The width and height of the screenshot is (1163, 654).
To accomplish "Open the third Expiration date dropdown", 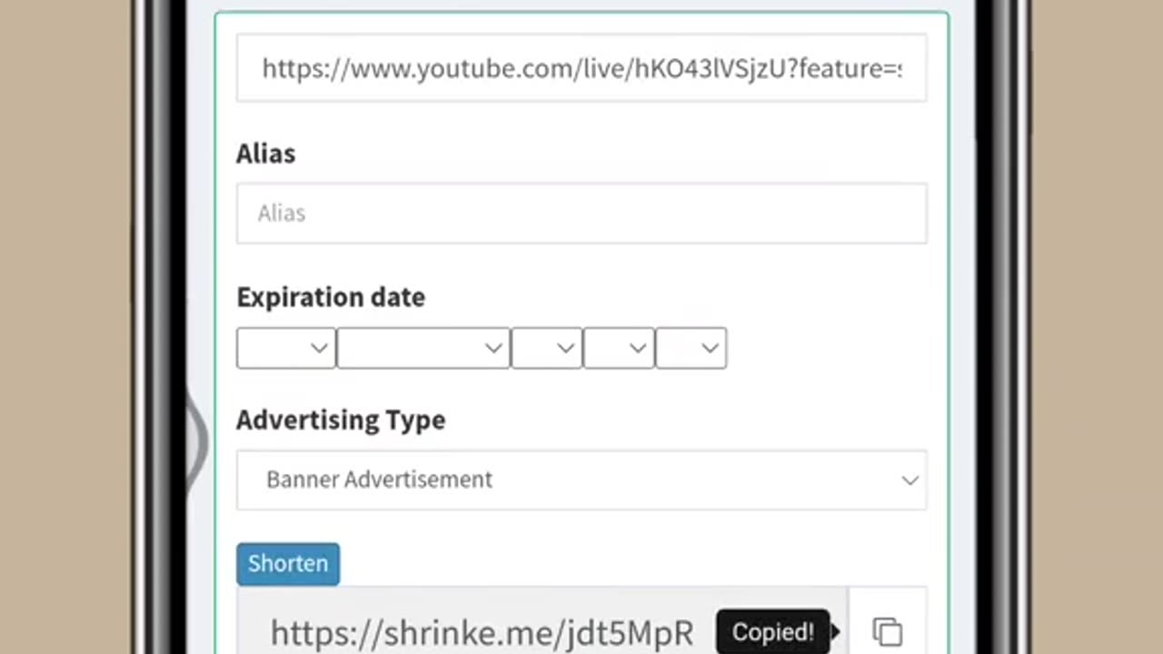I will coord(547,348).
